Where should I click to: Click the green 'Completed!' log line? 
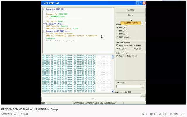click(51, 38)
